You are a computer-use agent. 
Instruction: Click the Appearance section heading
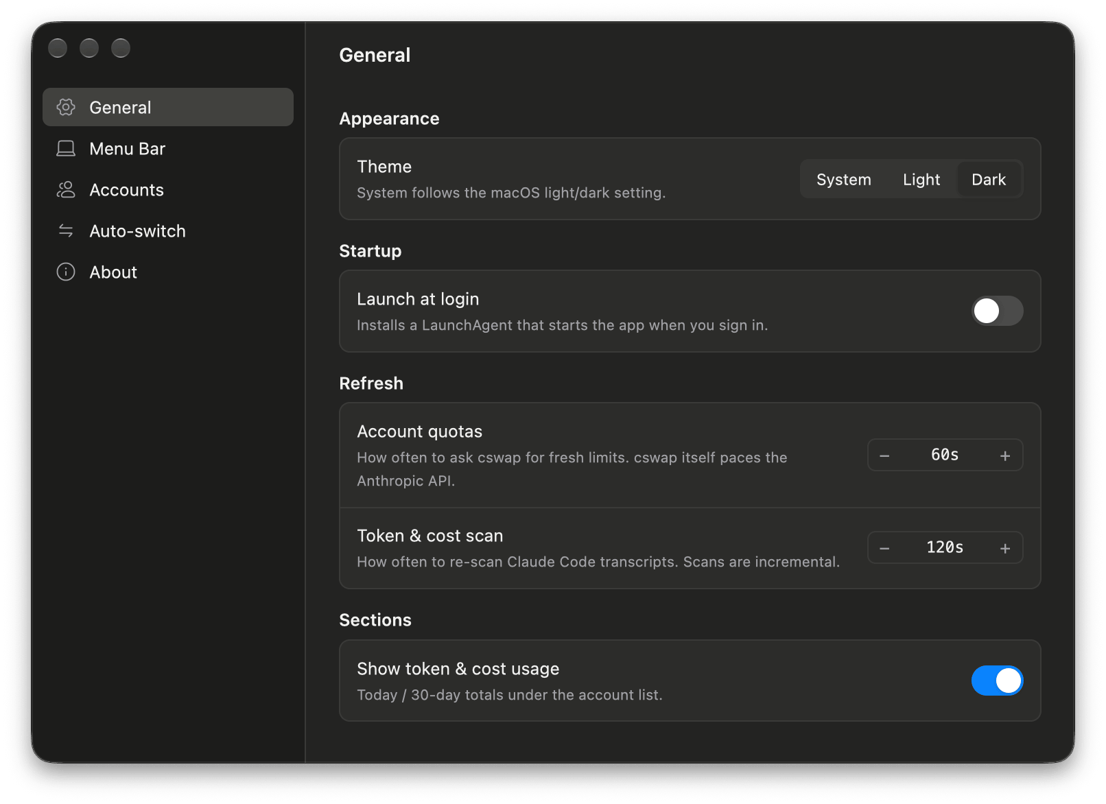tap(389, 119)
